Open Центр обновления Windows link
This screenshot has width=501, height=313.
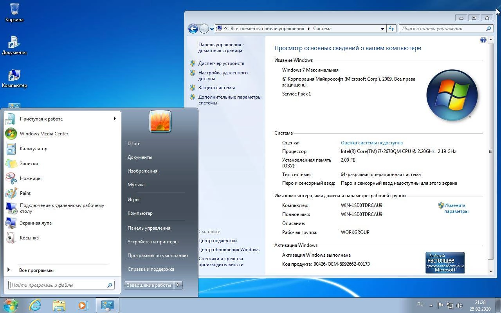coord(229,250)
